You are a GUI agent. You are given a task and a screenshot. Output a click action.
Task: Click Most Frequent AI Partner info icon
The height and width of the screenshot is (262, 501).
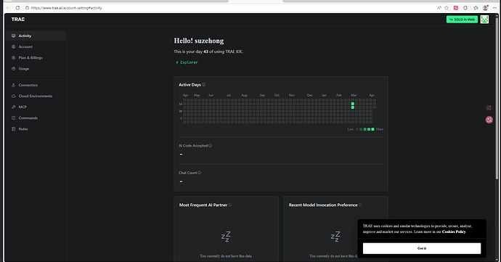tap(229, 205)
